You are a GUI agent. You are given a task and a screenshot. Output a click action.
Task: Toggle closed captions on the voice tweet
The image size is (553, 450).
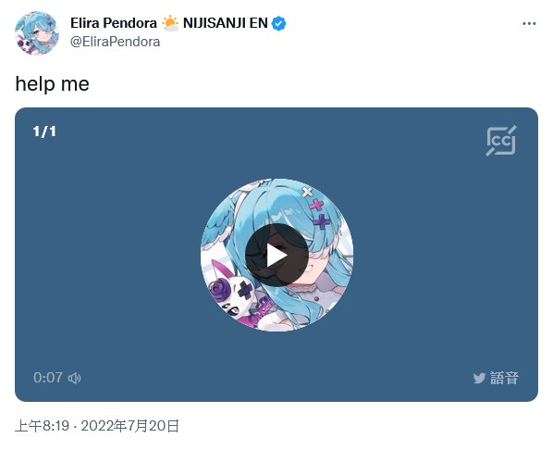click(501, 141)
